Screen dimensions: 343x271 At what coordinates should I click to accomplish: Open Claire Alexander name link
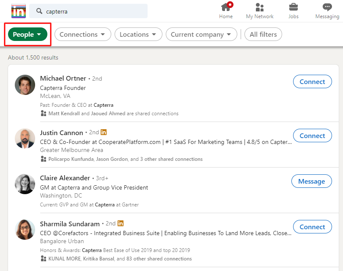coord(65,178)
